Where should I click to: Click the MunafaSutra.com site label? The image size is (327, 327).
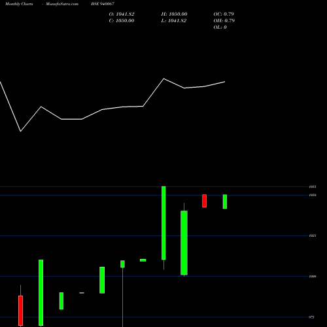(62, 4)
